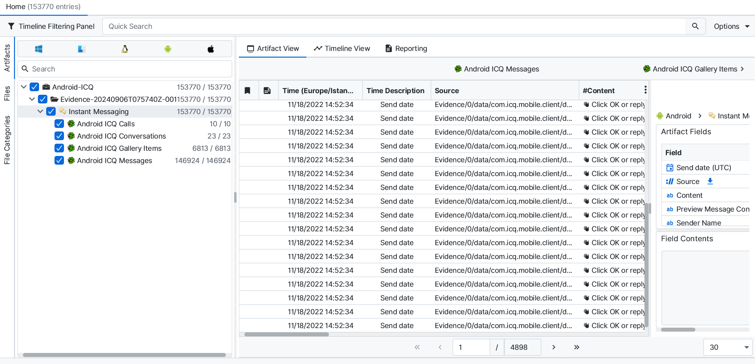Image resolution: width=755 pixels, height=364 pixels.
Task: Open the Timeline Filtering Panel
Action: [51, 26]
